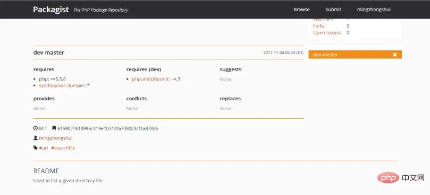Click the Open Issues link
The height and width of the screenshot is (195, 430).
tap(327, 33)
